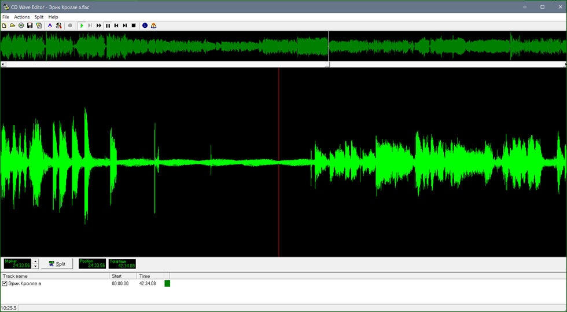
Task: Jump to the next track
Action: click(x=125, y=25)
